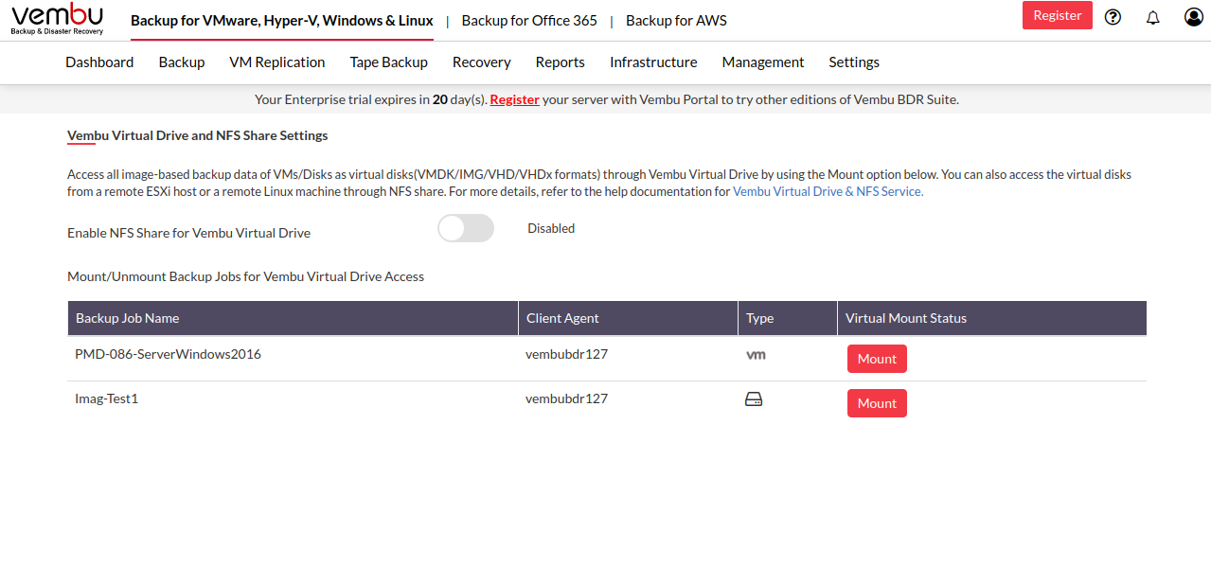Click the Virtual Mount Status column header

click(x=992, y=318)
